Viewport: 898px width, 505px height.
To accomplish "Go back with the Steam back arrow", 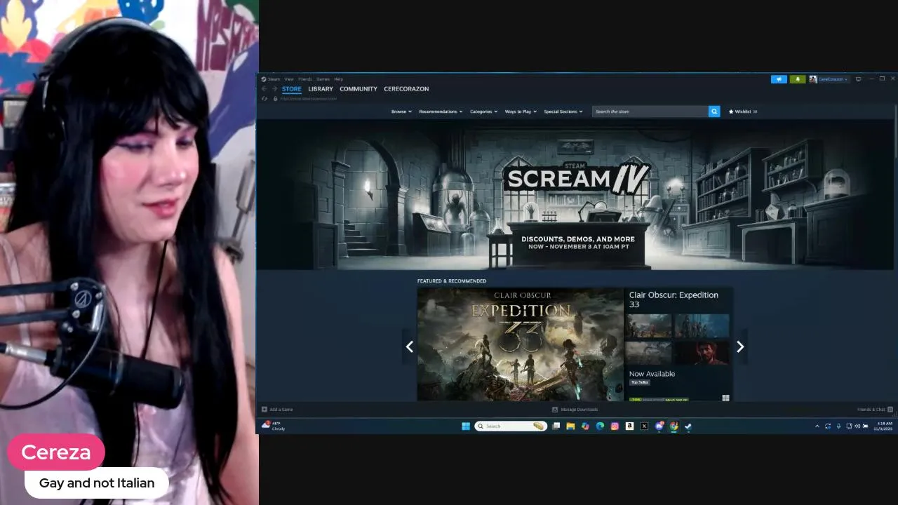I will coord(264,89).
